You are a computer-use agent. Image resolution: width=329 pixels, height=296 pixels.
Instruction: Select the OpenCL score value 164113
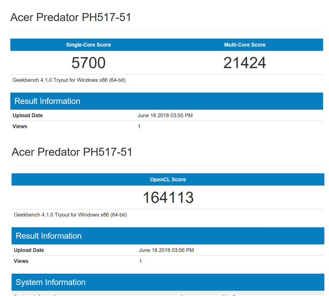point(168,197)
